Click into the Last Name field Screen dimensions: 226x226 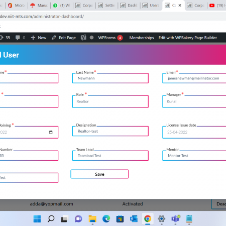(x=110, y=78)
